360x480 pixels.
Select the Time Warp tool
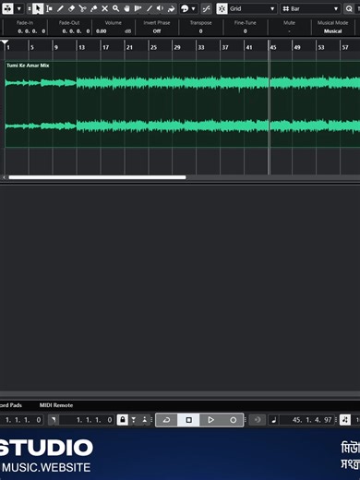(138, 8)
